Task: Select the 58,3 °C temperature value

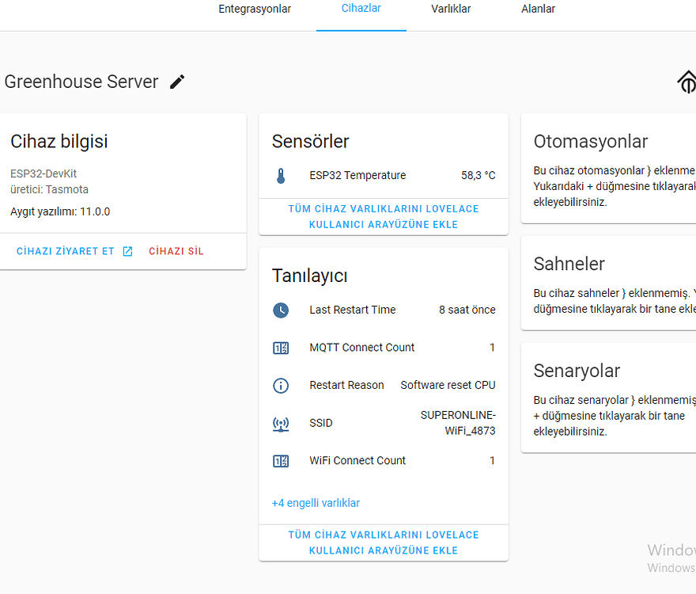Action: coord(478,176)
